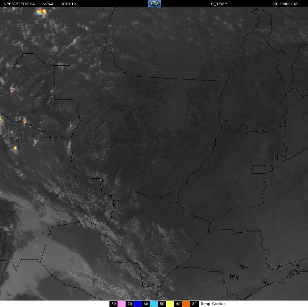Click the INPE/CPTEC/DSA header text
The height and width of the screenshot is (307, 308).
pyautogui.click(x=19, y=4)
